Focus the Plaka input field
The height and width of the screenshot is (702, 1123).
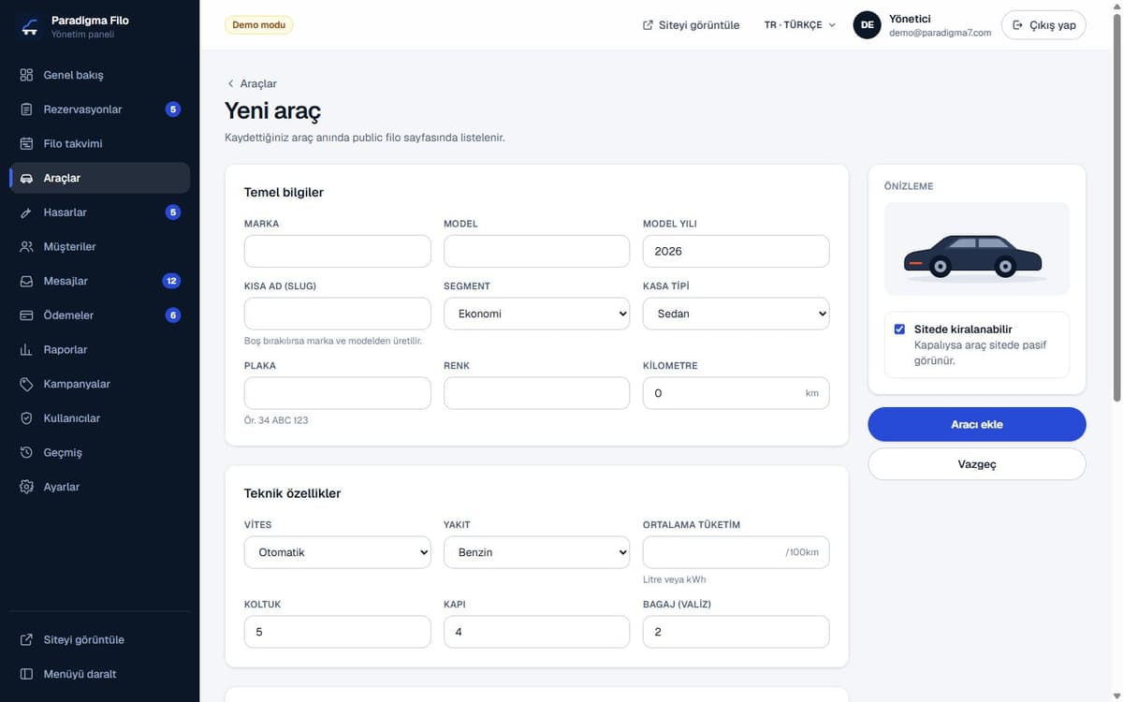click(337, 393)
